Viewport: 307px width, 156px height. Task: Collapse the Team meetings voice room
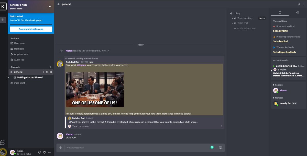(x=233, y=18)
